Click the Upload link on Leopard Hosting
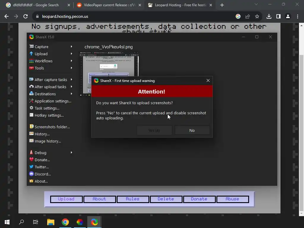This screenshot has width=304, height=228. click(66, 199)
